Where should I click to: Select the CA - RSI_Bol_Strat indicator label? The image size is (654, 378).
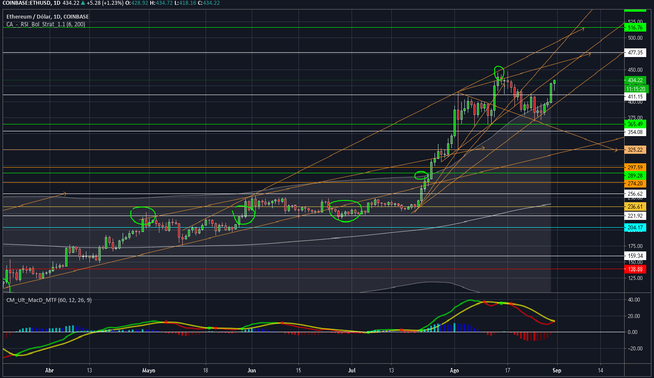point(45,24)
